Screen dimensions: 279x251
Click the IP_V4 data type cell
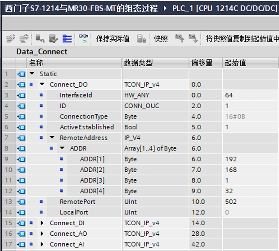tap(156, 138)
